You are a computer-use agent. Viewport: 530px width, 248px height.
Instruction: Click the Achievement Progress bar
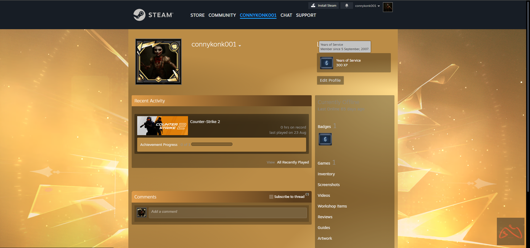(x=212, y=144)
